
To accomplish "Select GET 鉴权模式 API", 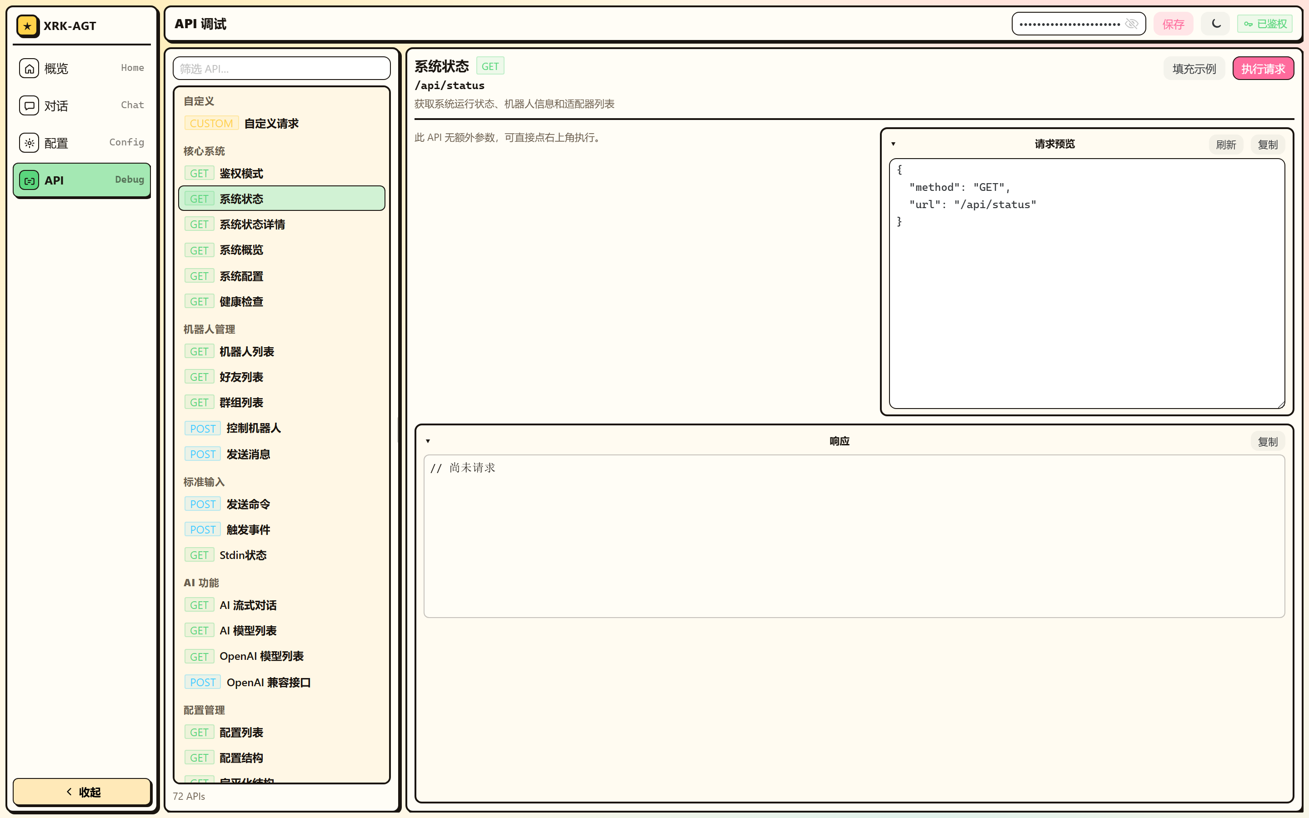I will tap(281, 173).
